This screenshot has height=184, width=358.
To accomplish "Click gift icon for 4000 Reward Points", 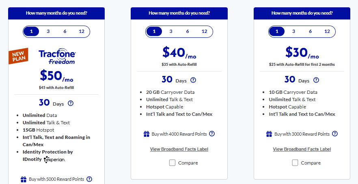I will pos(146,134).
